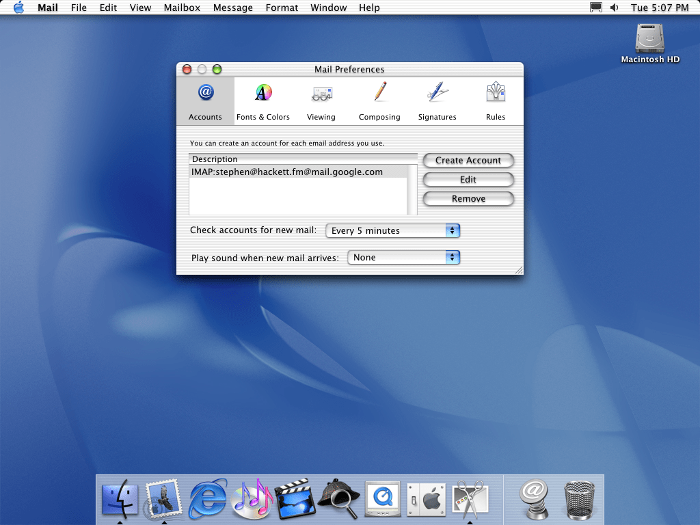Viewport: 700px width, 525px height.
Task: Open iTunes from the Dock
Action: 252,499
